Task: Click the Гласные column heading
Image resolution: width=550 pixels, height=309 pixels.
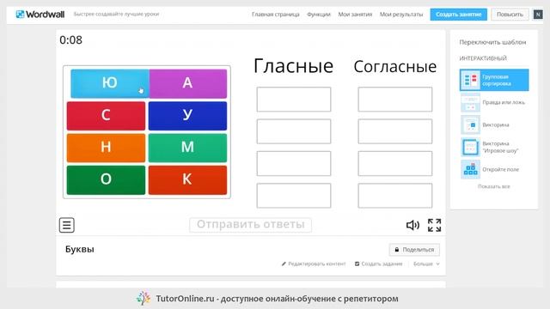Action: [x=293, y=66]
